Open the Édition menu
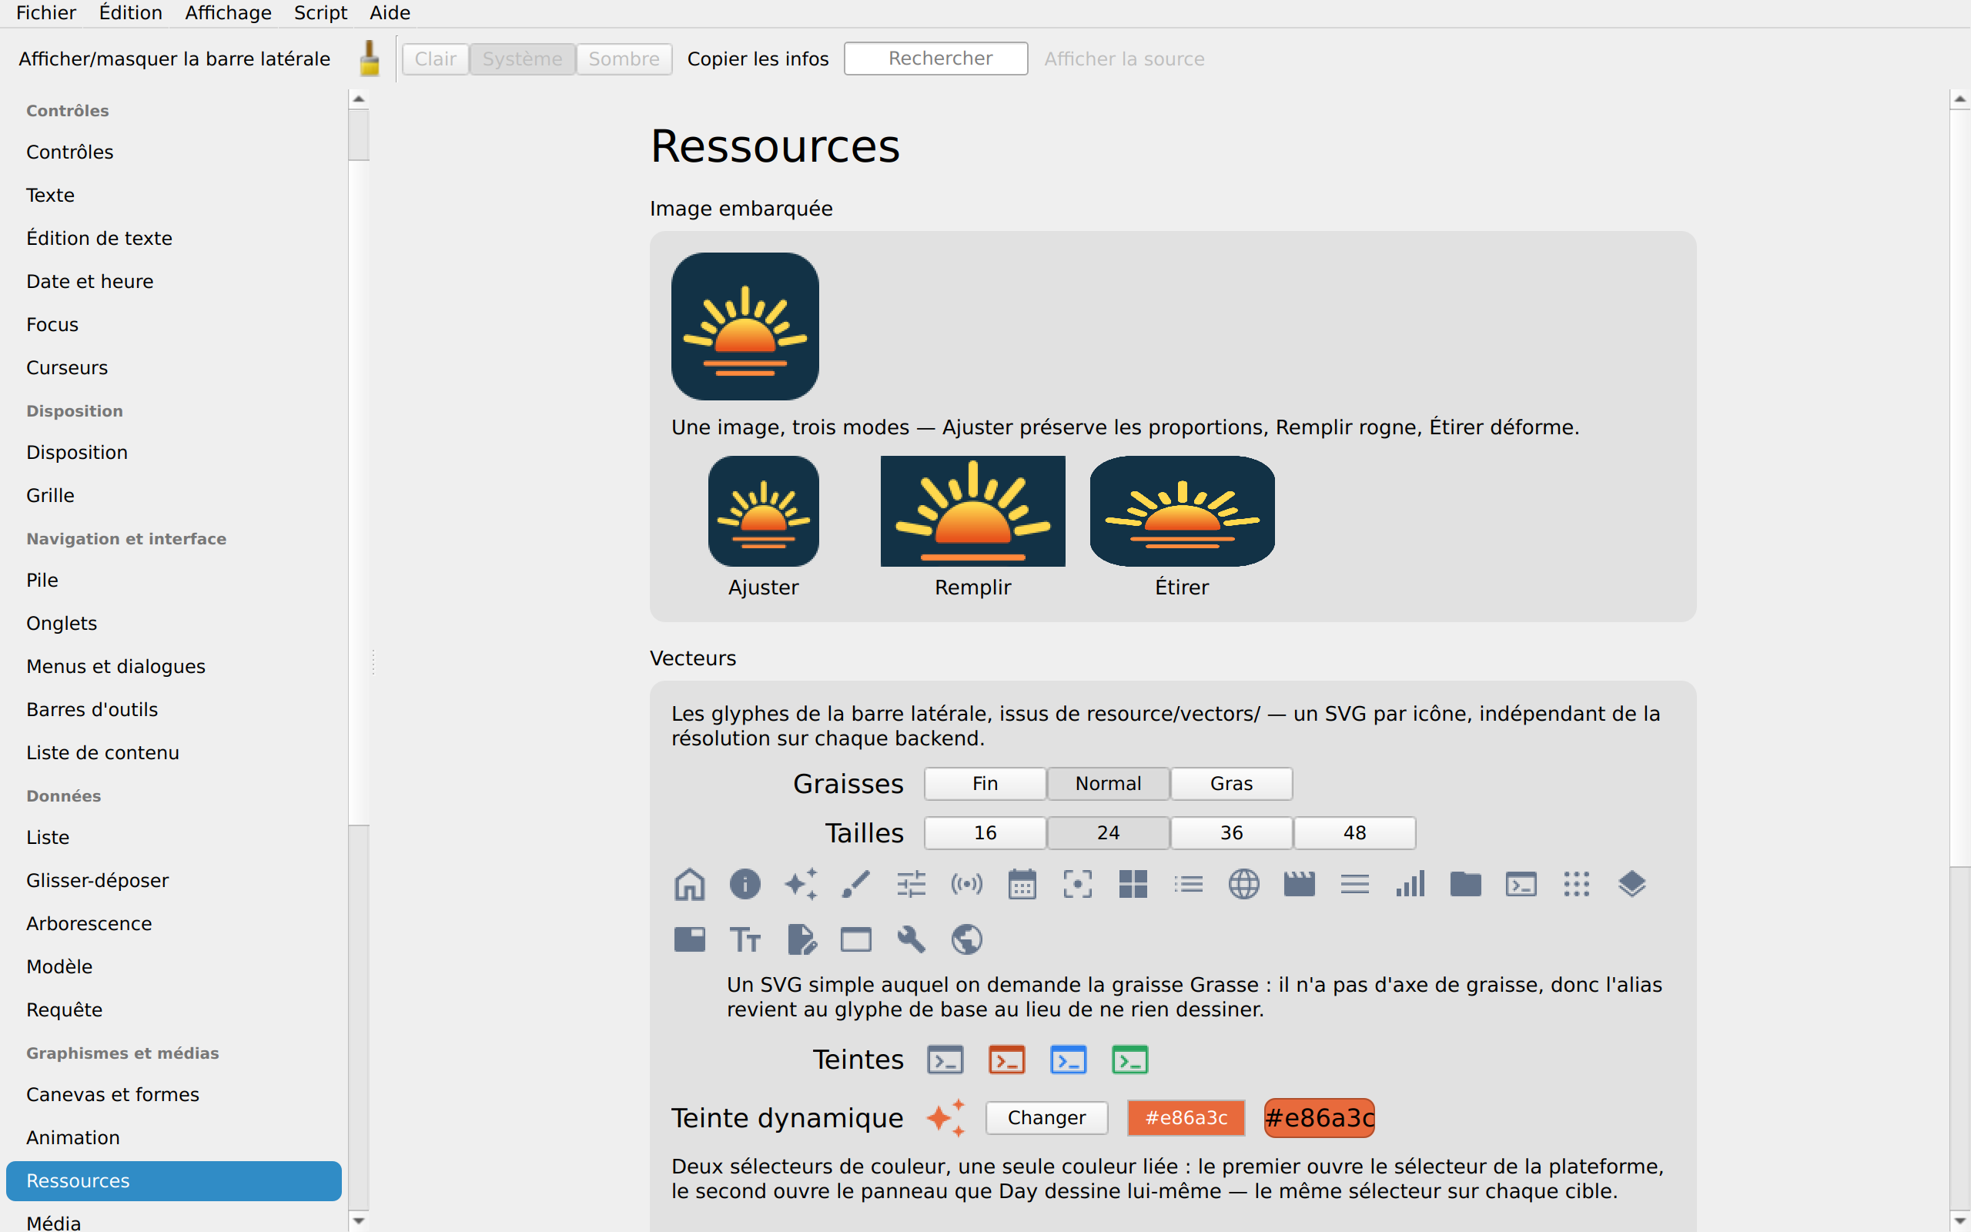The height and width of the screenshot is (1232, 1971). pos(130,13)
